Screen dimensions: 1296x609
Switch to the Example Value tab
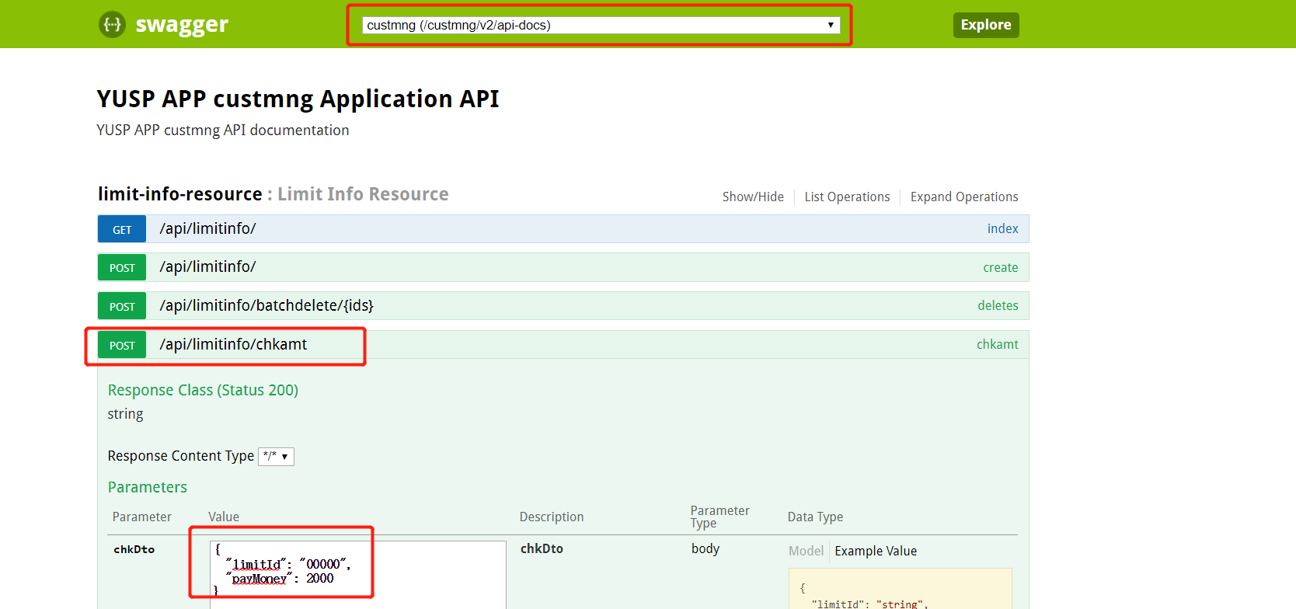(876, 551)
